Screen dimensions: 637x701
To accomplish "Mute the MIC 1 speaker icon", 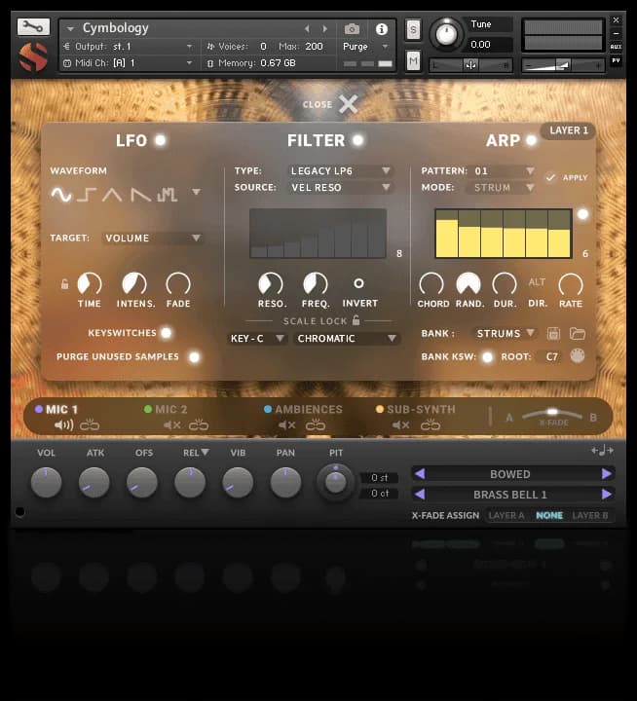I will 63,424.
